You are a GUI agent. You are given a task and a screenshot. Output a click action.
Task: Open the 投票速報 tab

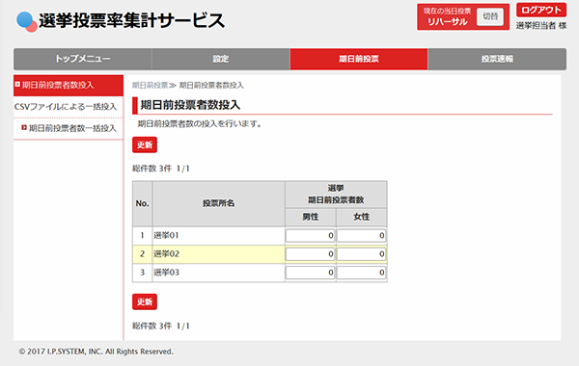[497, 59]
